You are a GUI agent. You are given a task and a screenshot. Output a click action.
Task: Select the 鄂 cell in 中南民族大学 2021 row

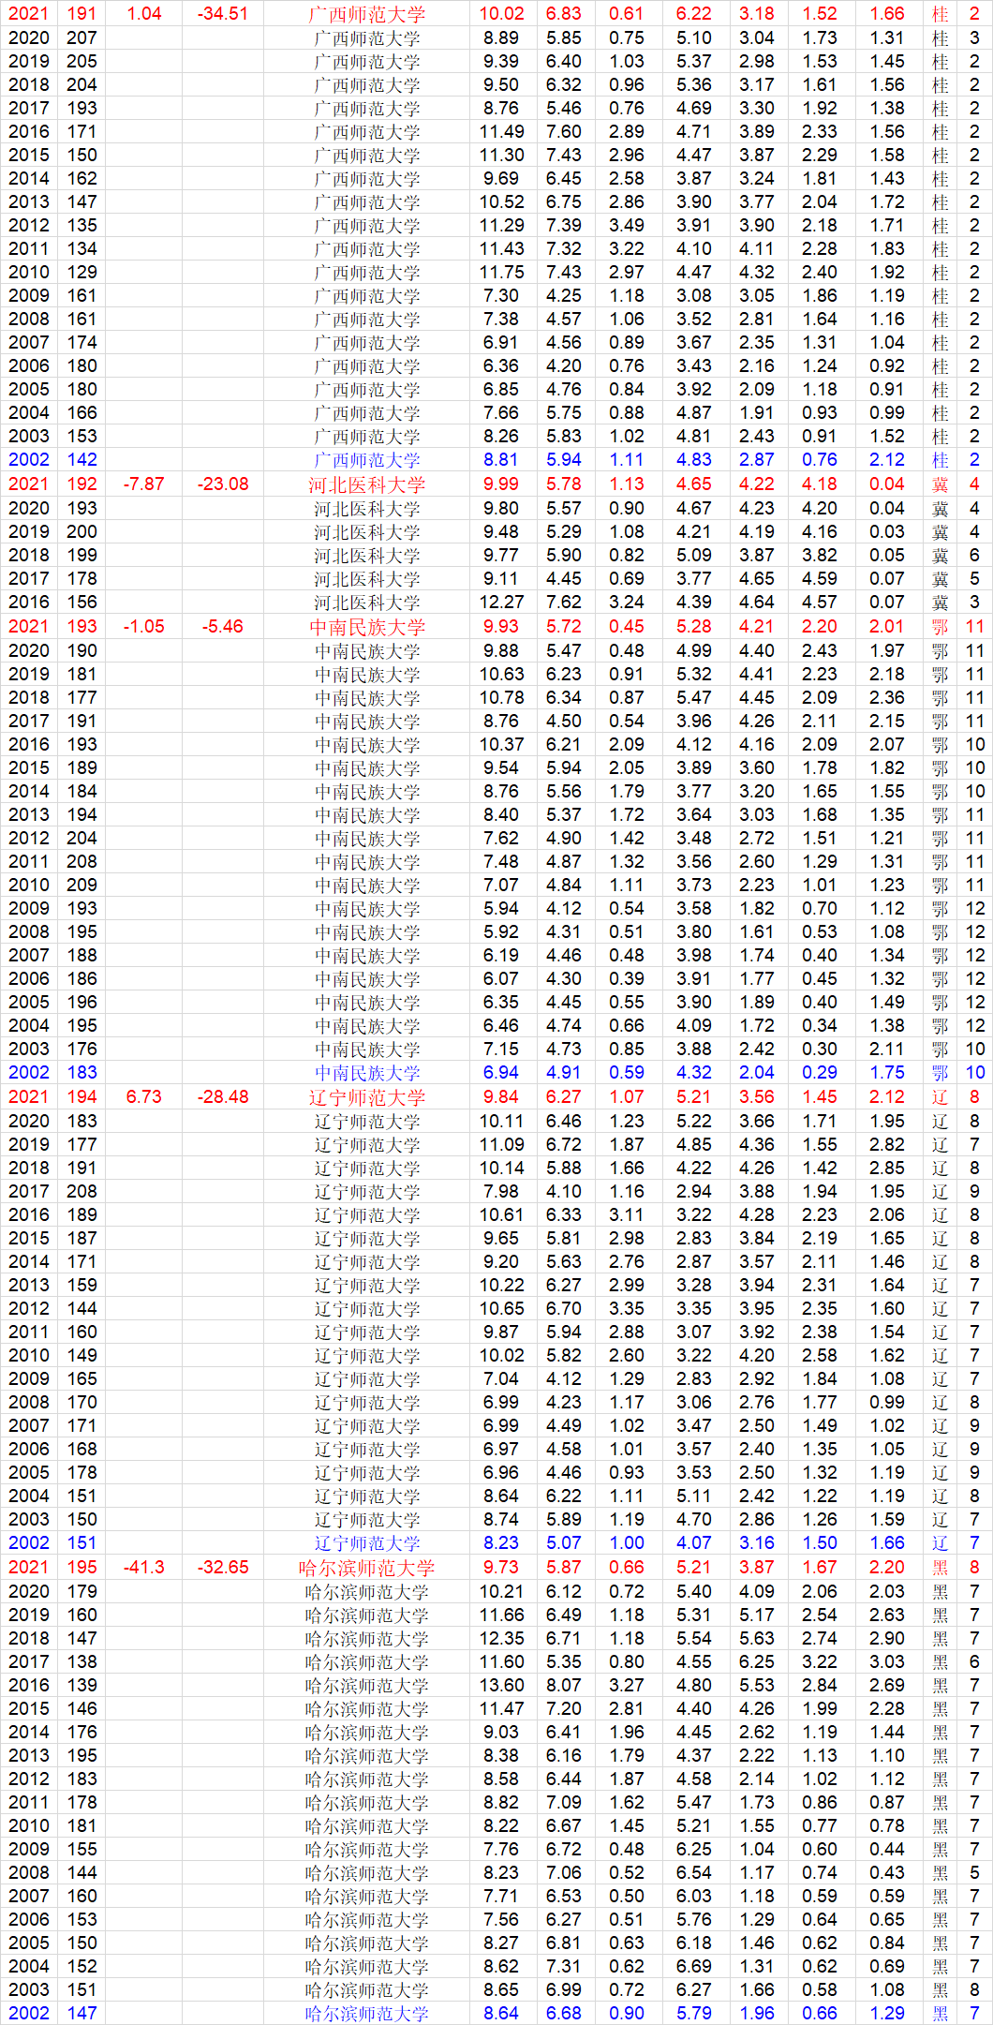(941, 627)
